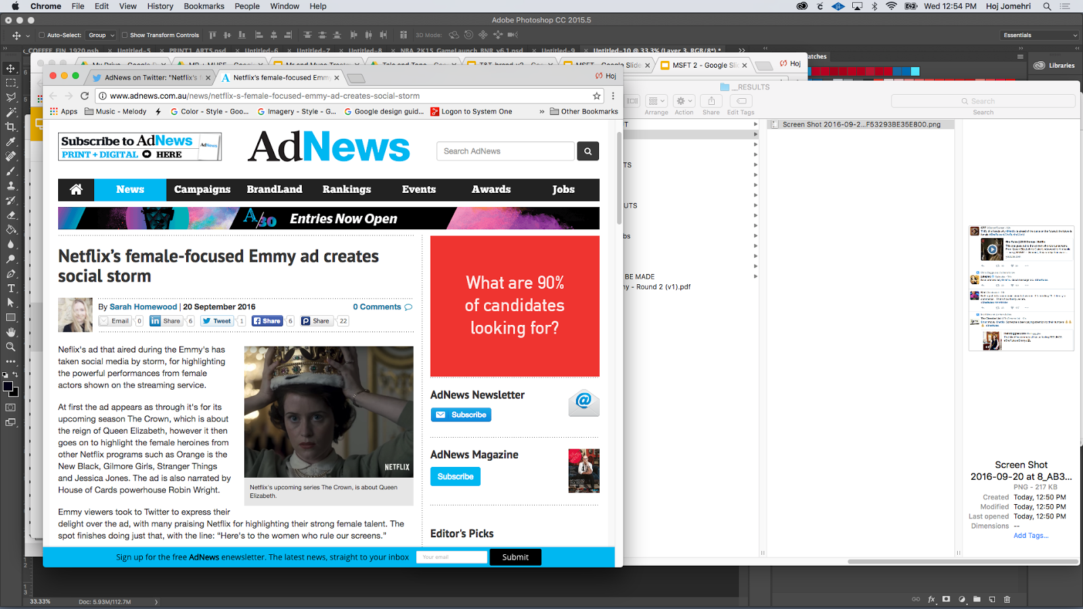
Task: Select the Polygonal Lasso tool
Action: coord(11,97)
